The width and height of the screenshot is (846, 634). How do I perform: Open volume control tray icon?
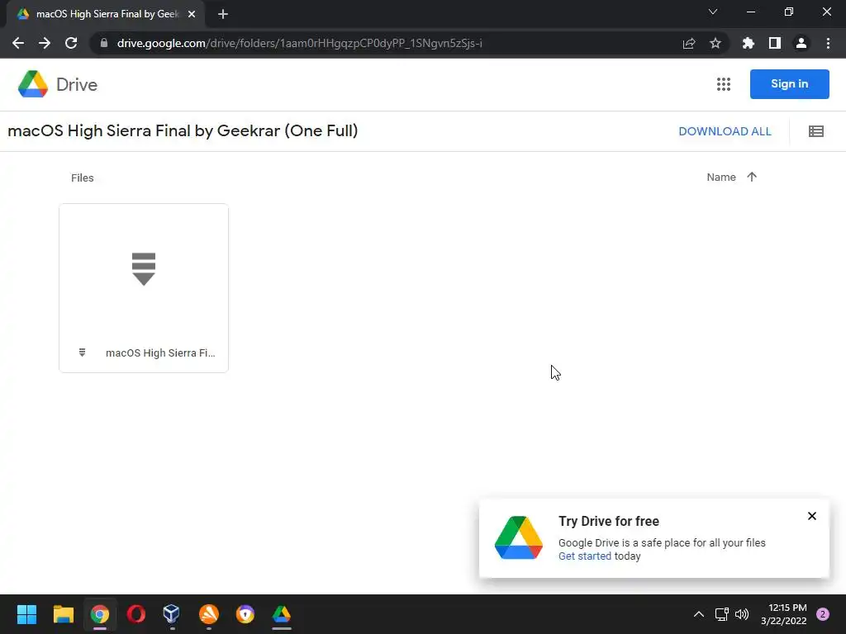(742, 614)
